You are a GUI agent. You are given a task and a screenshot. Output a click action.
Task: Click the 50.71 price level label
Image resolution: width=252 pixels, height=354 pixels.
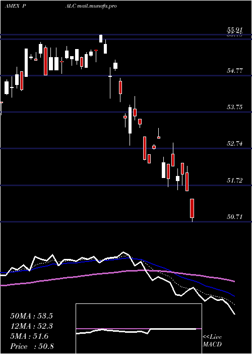[235, 217]
